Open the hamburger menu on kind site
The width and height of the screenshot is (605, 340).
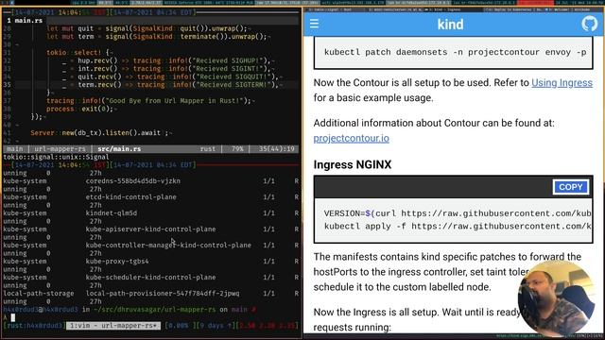pyautogui.click(x=314, y=24)
